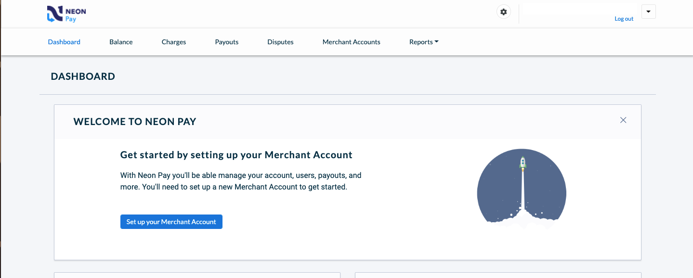693x278 pixels.
Task: Go to the Dashboard tab
Action: 64,42
